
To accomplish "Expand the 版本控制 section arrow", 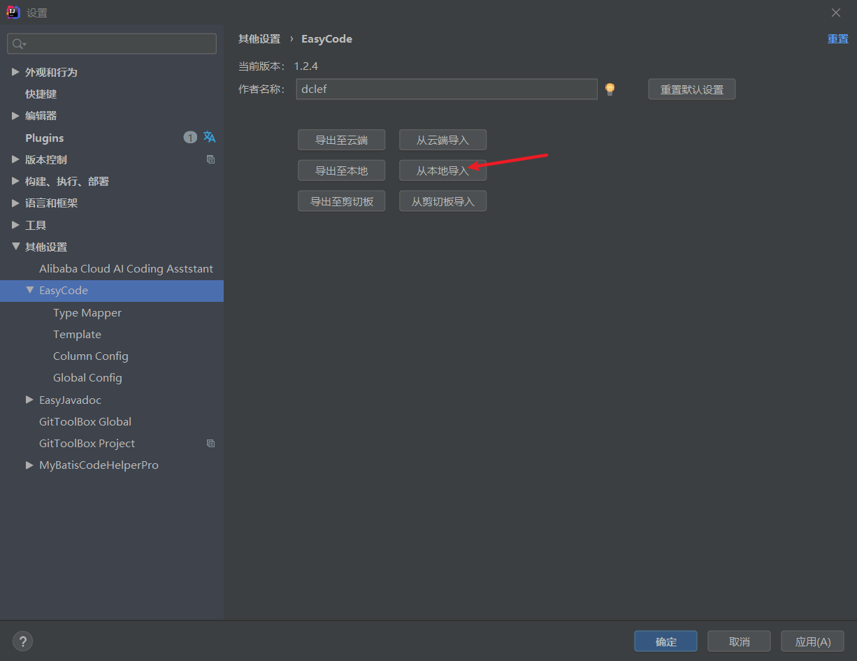I will pos(15,159).
